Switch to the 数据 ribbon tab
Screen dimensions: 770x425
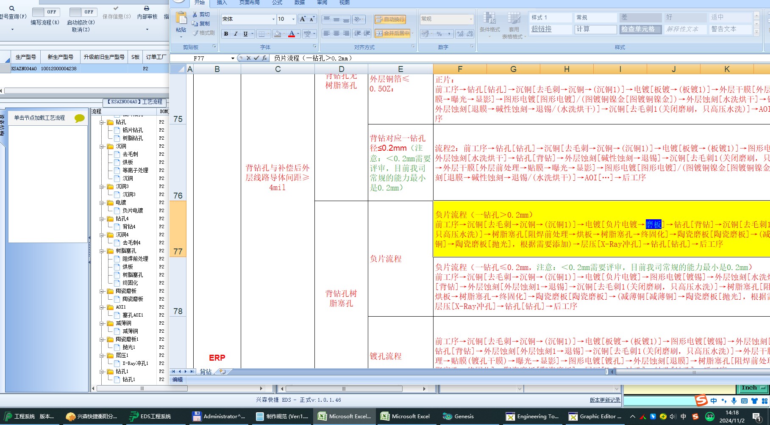coord(300,3)
